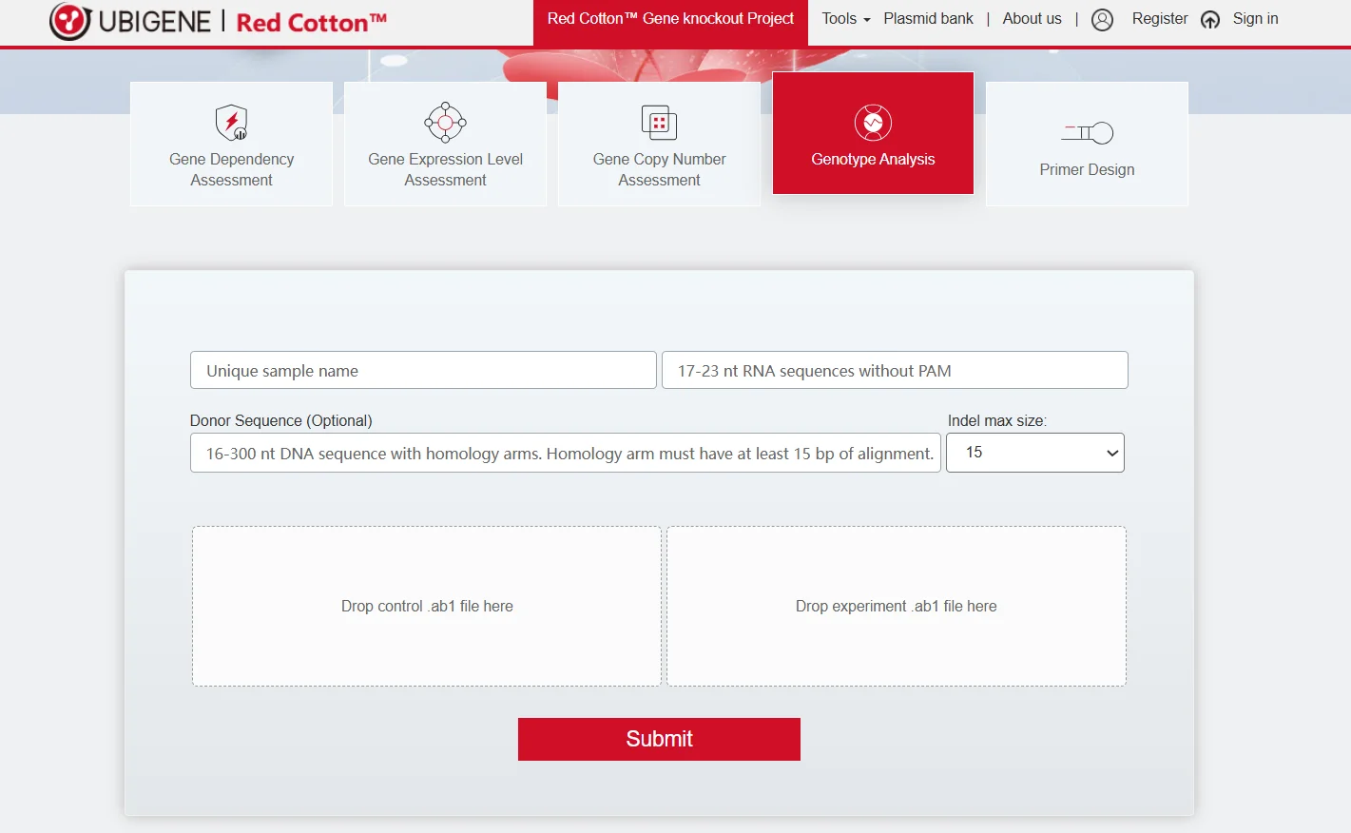Click the sign-in arrow icon
Image resolution: width=1351 pixels, height=833 pixels.
coord(1210,20)
